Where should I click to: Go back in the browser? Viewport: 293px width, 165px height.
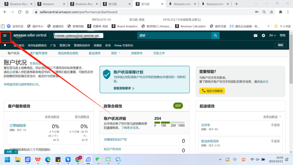[5, 12]
